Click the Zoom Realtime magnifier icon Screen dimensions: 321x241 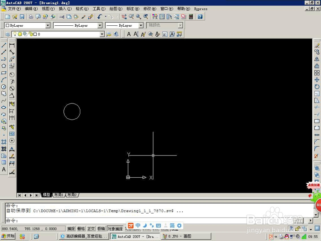(131, 17)
